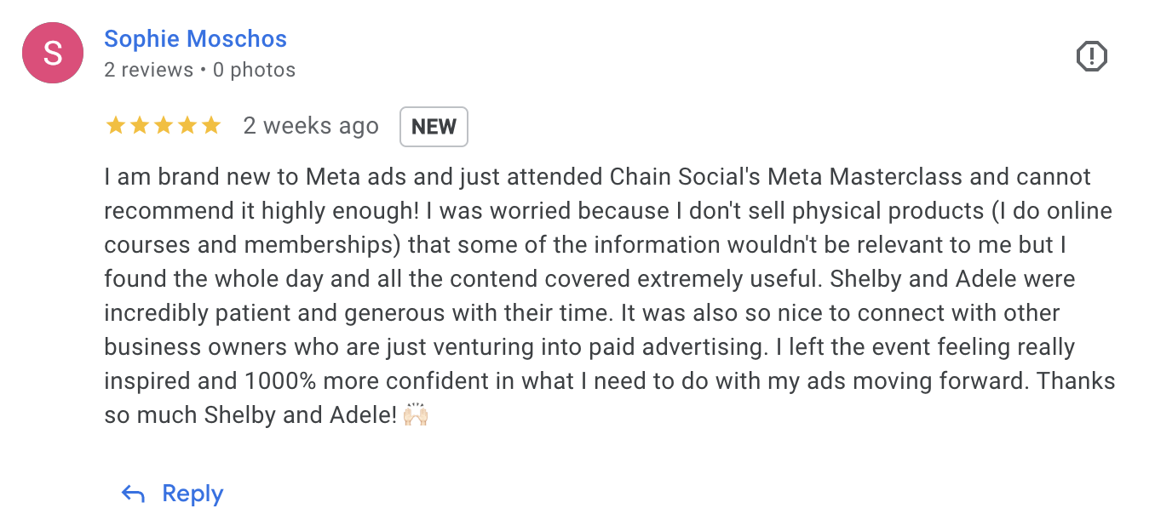Click the "2 weeks ago" timestamp

311,126
